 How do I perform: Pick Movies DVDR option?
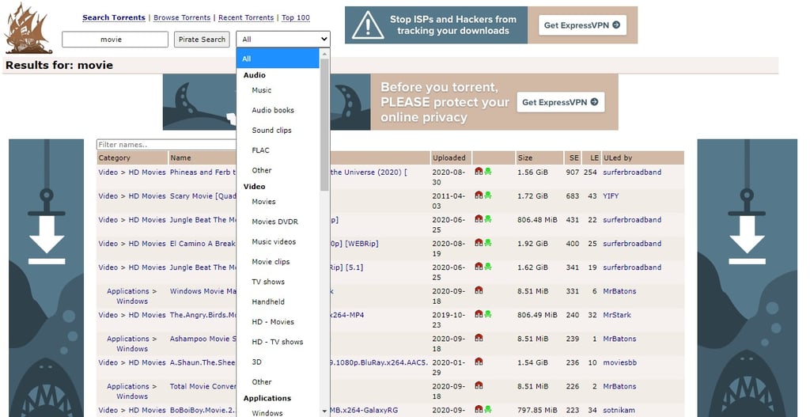click(x=274, y=222)
